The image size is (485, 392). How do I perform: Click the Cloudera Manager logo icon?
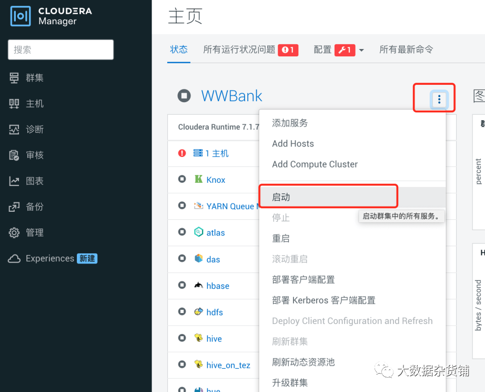21,16
